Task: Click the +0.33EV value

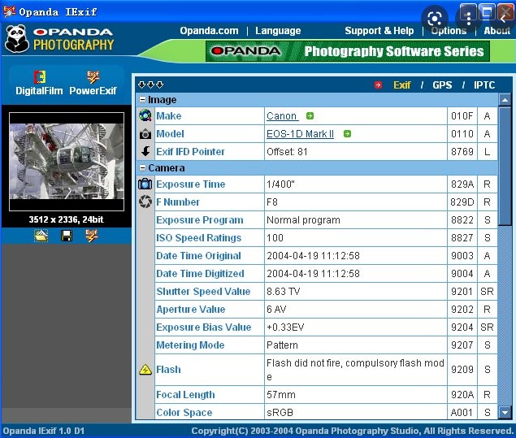Action: [x=285, y=327]
